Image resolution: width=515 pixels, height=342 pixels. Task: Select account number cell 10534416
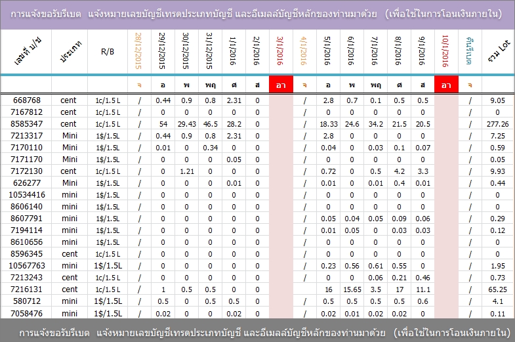(27, 195)
